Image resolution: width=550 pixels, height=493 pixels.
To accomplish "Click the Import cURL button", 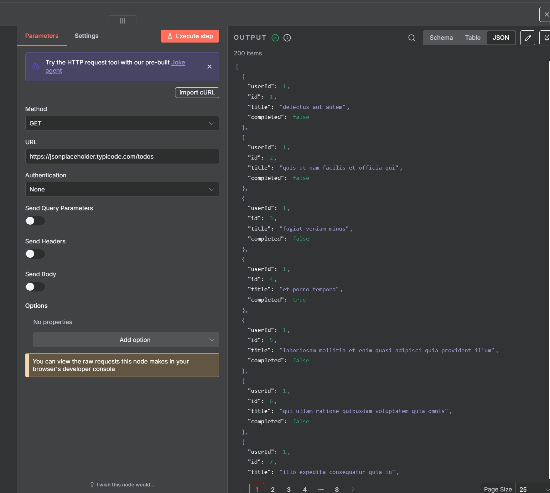I will 197,93.
